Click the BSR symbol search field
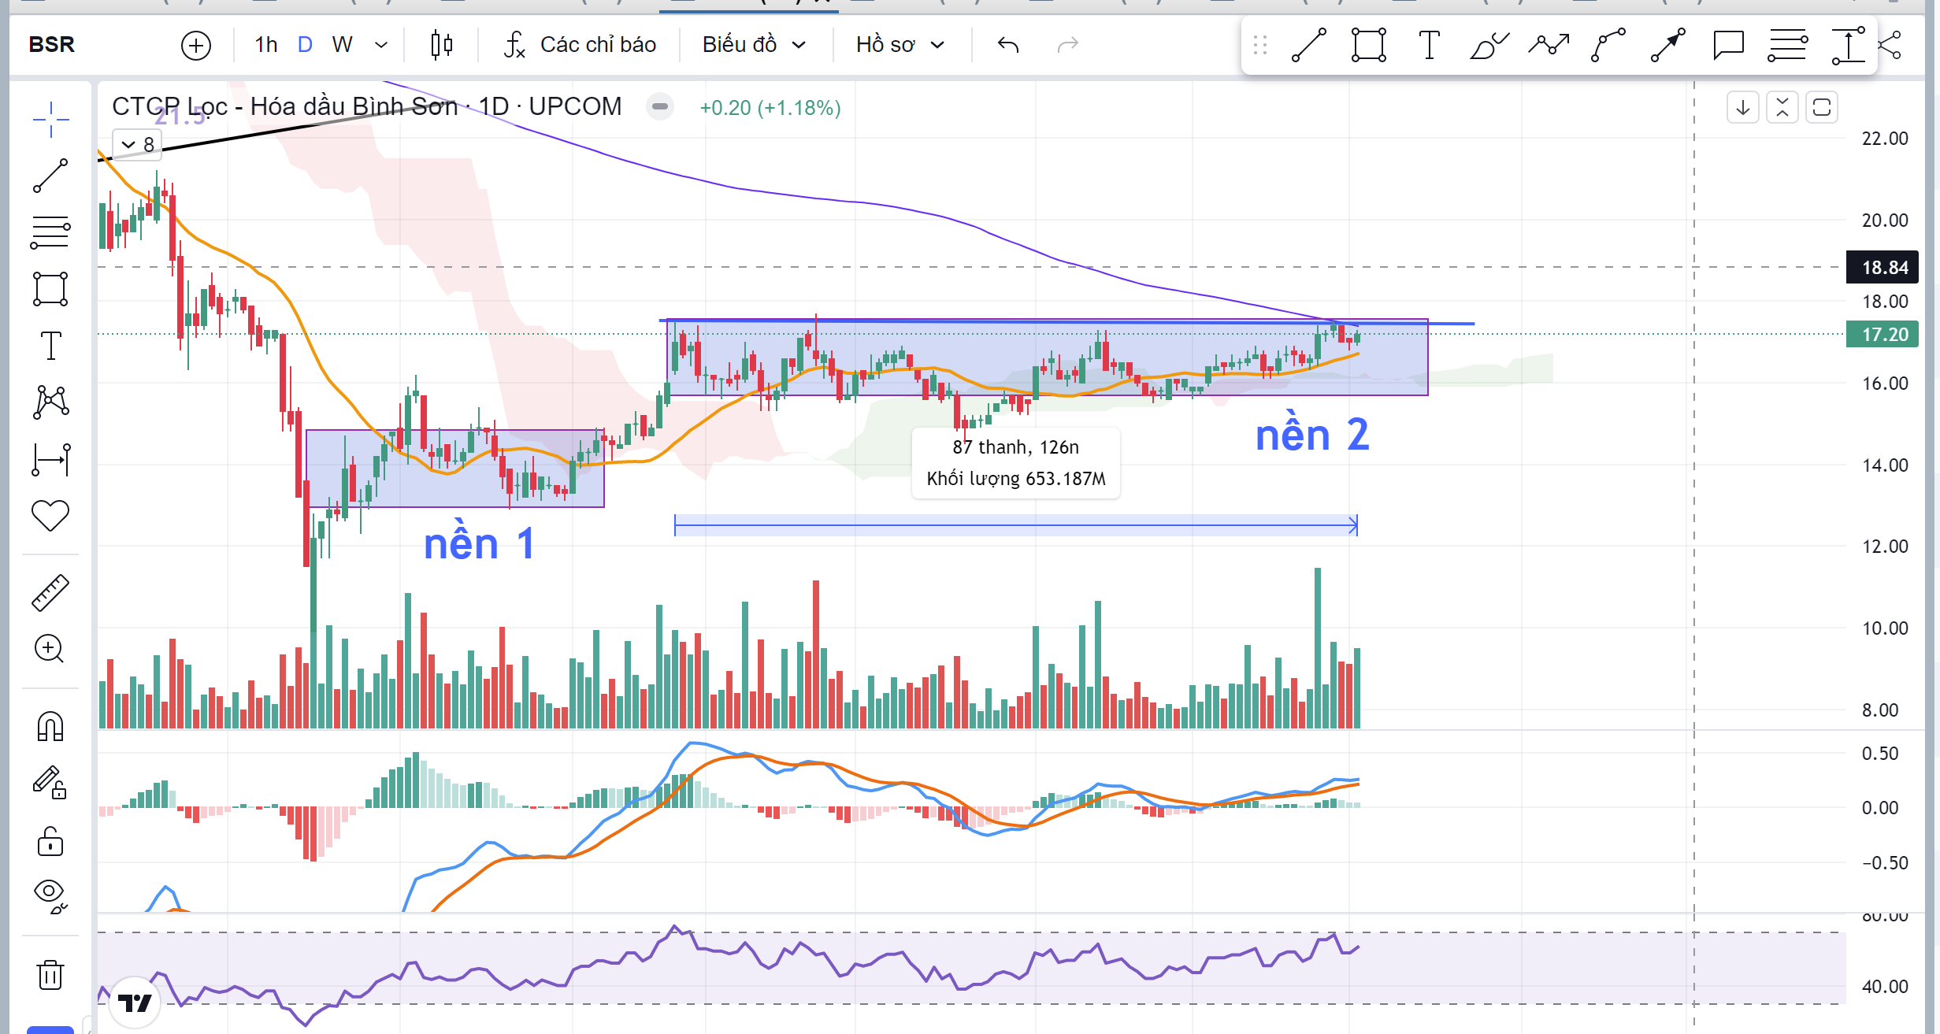The height and width of the screenshot is (1034, 1940). [52, 45]
